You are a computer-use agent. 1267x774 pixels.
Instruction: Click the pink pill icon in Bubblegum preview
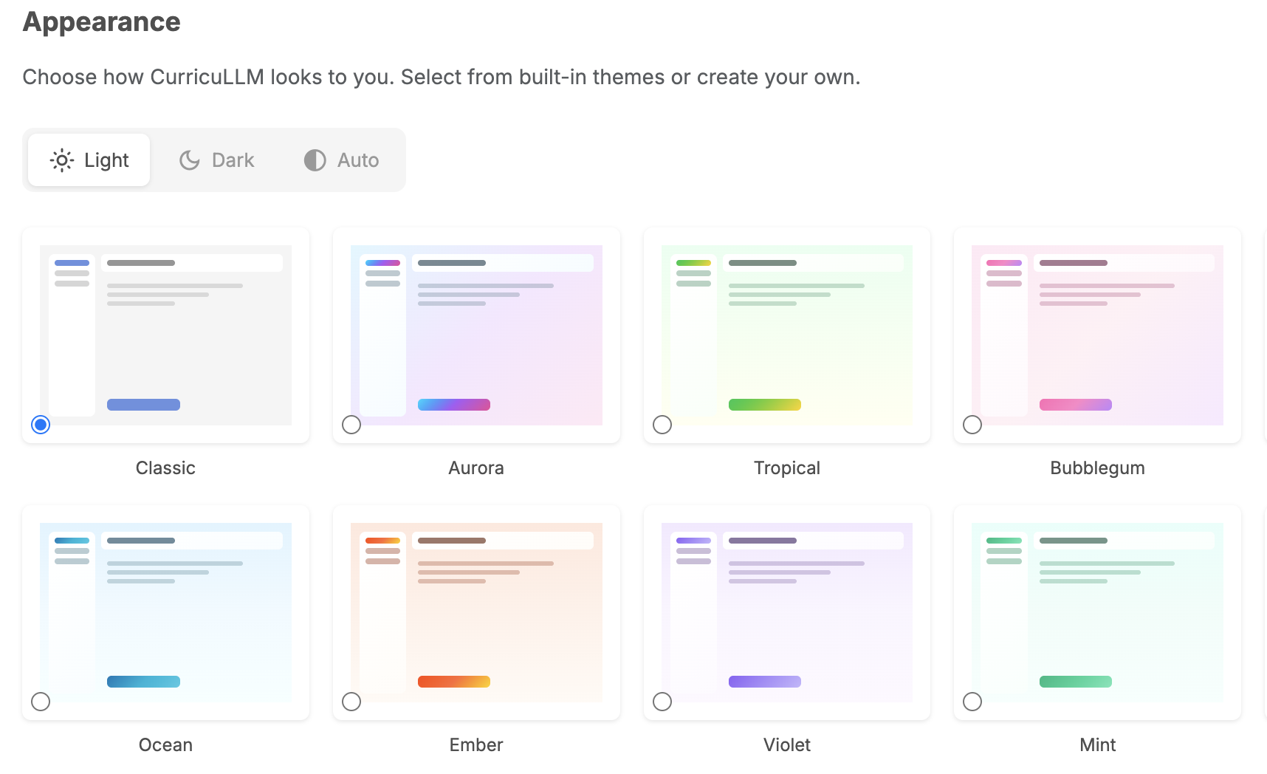1075,404
